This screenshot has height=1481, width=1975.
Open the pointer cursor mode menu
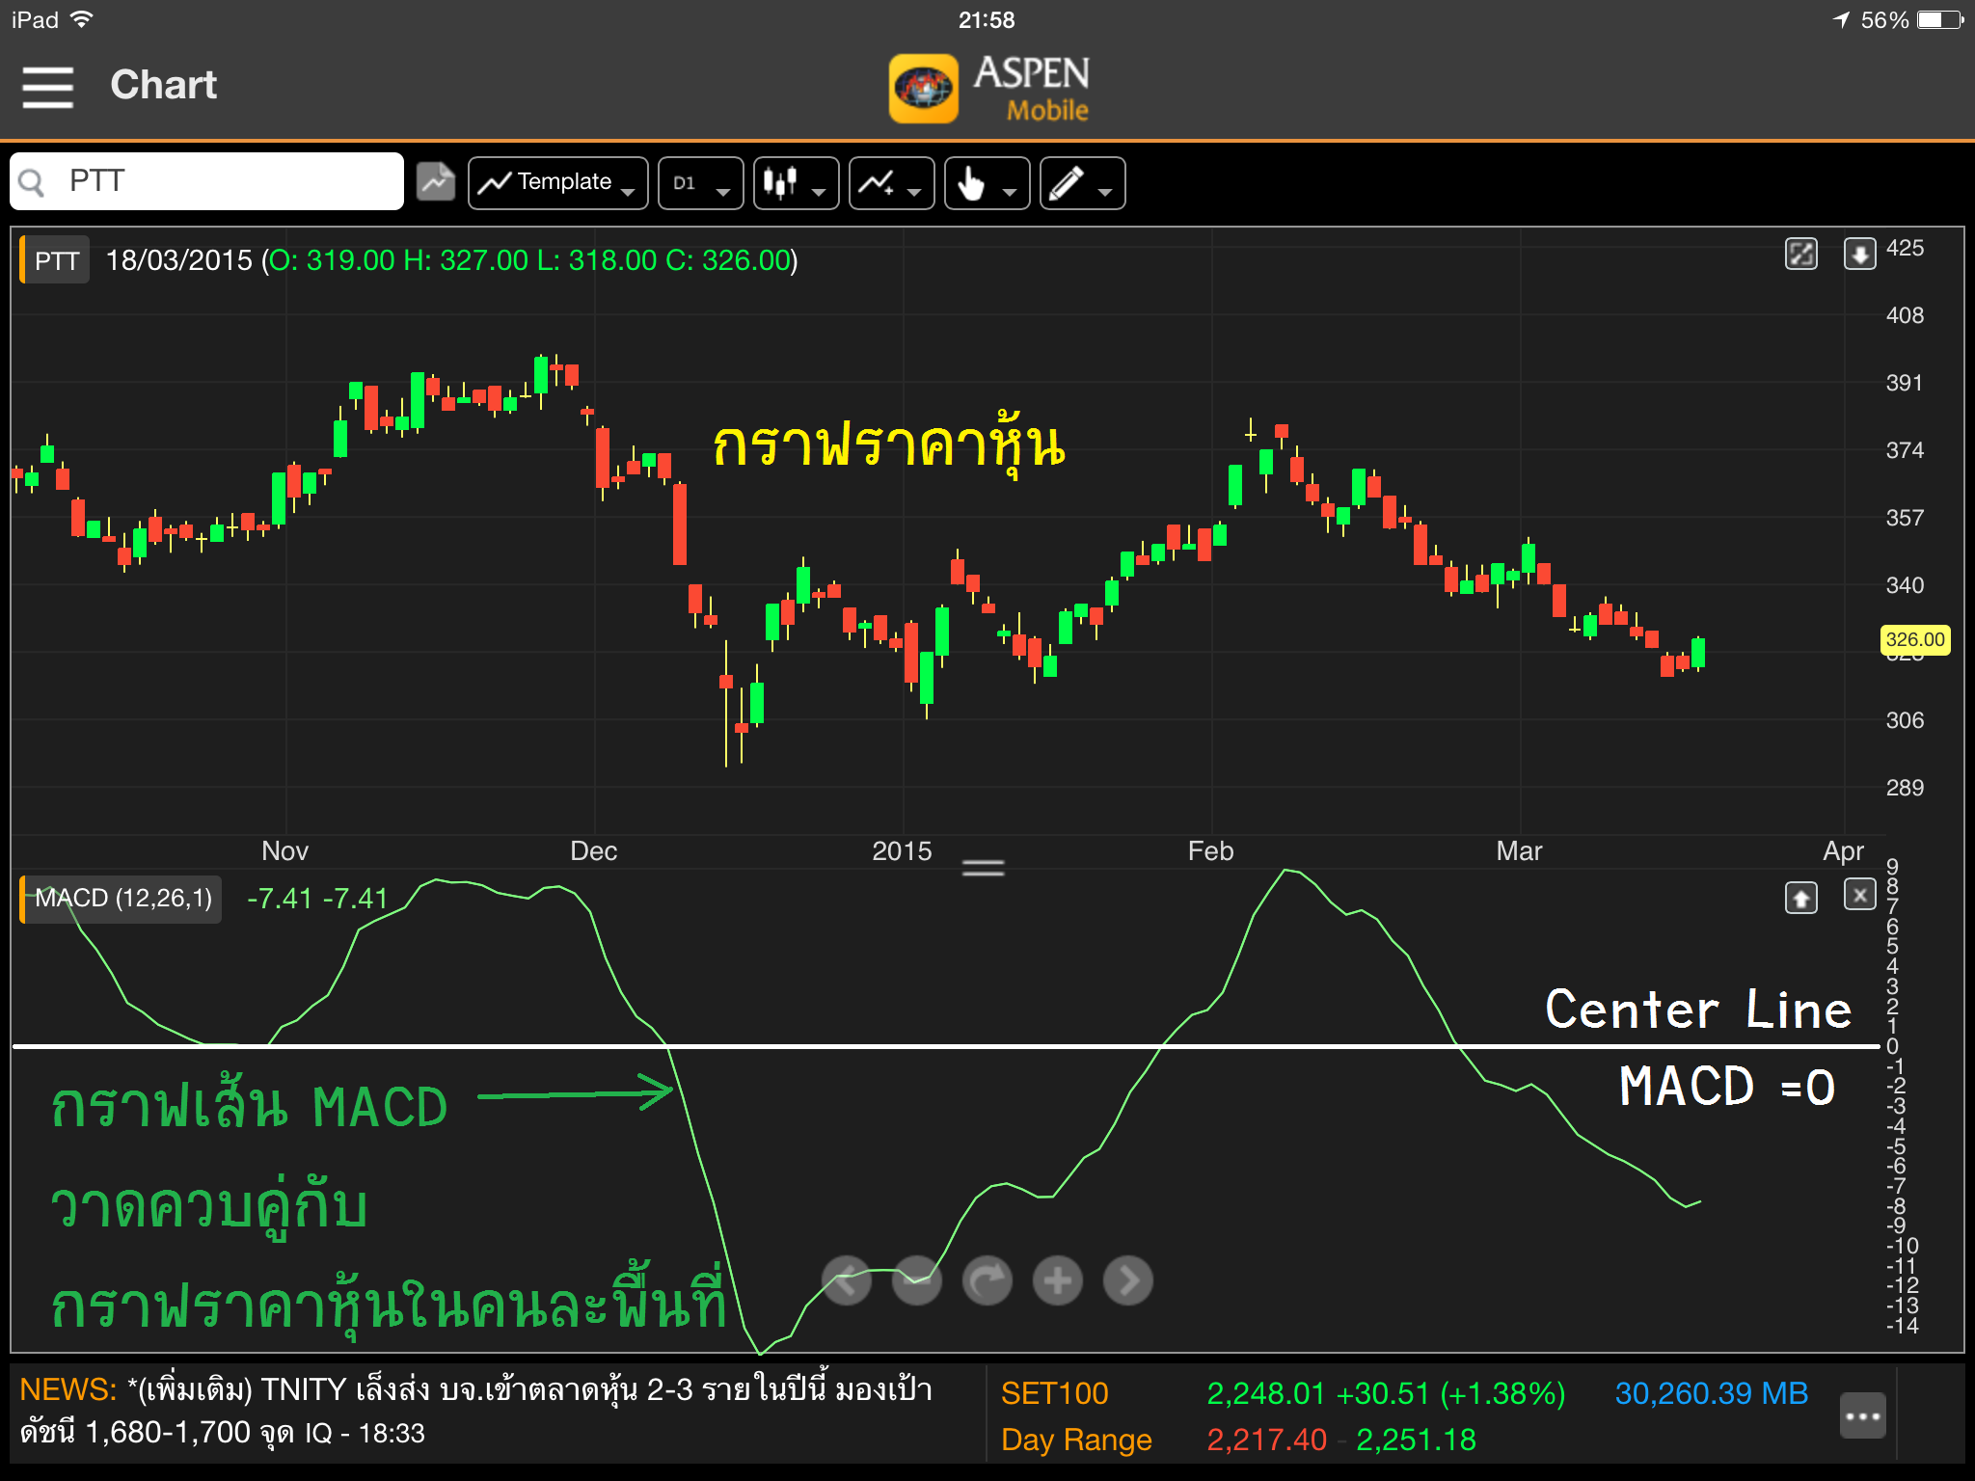pyautogui.click(x=987, y=182)
